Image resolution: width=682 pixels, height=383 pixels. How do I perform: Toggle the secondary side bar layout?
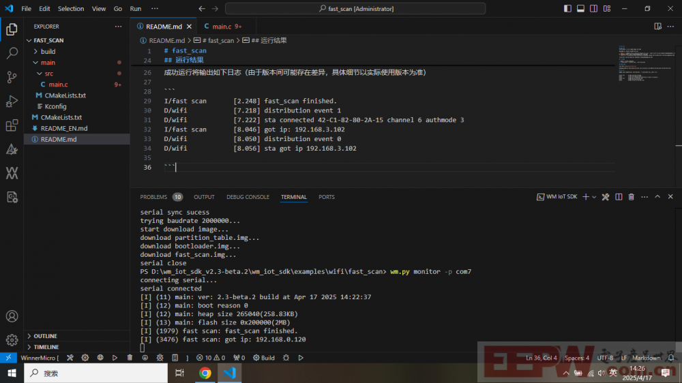coord(594,9)
